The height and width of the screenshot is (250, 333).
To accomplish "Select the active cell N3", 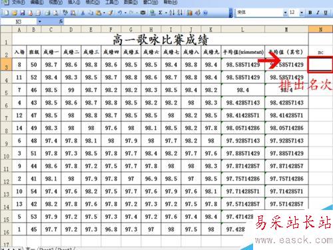I will tap(320, 65).
